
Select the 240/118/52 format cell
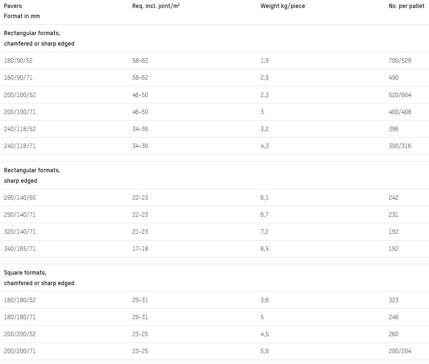tap(20, 129)
